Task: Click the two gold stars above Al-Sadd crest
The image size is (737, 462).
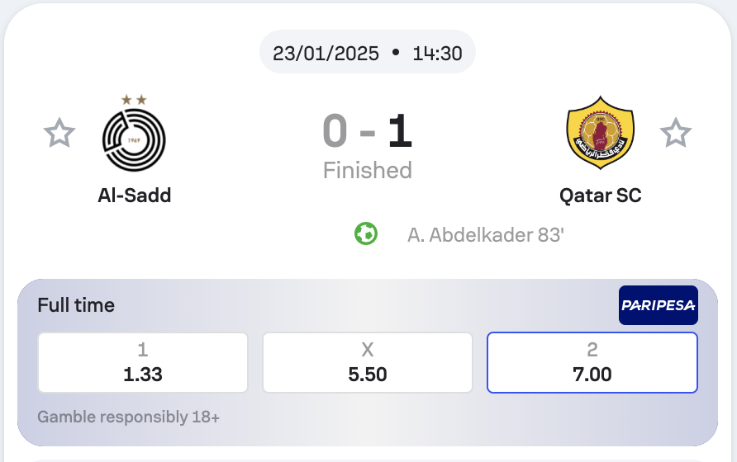Action: tap(134, 100)
